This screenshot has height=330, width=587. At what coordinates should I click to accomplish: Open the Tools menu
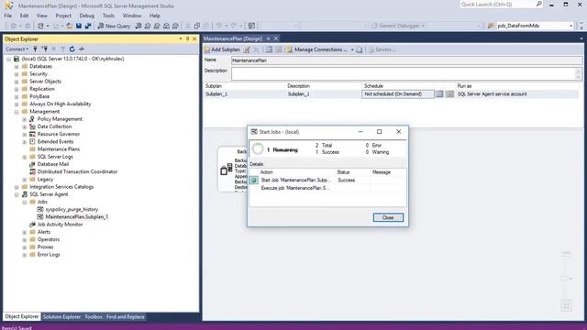(x=108, y=16)
